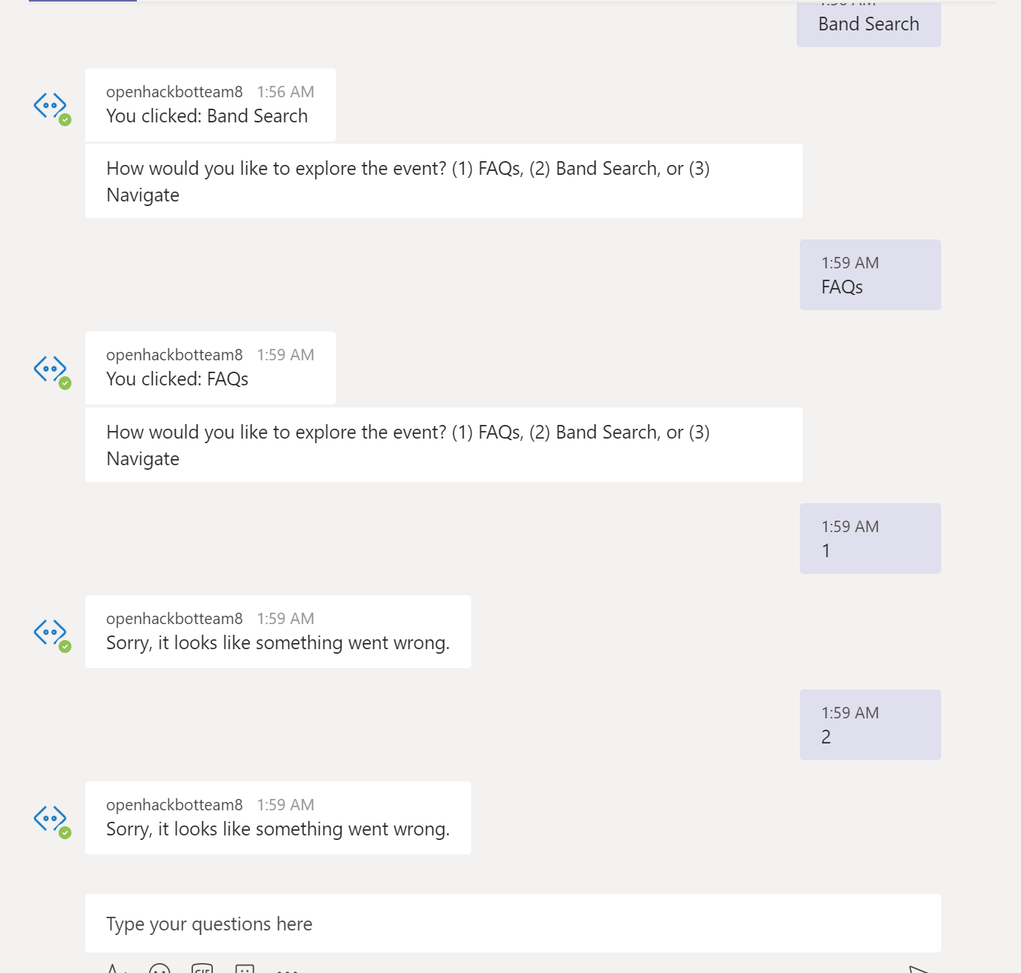This screenshot has height=973, width=1021.
Task: Click the '2' message you sent
Action: click(x=826, y=736)
